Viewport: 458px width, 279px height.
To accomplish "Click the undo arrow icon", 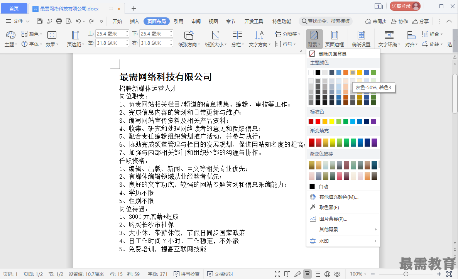I will (x=78, y=21).
